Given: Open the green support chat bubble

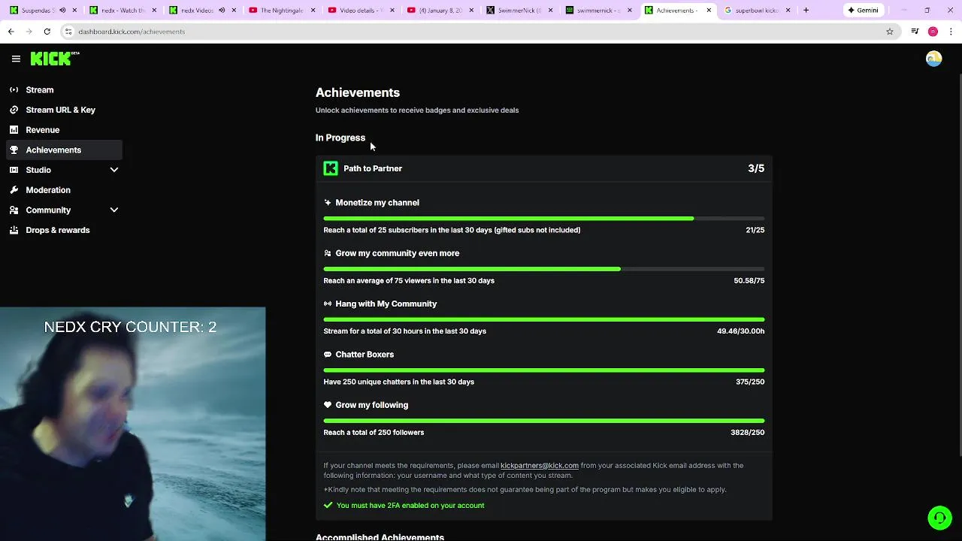Looking at the screenshot, I should click(x=939, y=518).
